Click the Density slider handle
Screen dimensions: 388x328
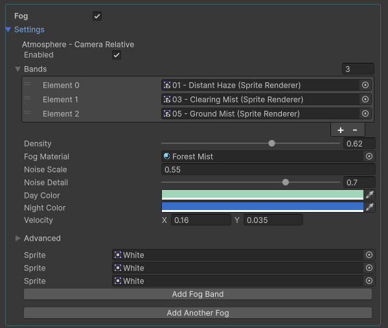point(271,143)
